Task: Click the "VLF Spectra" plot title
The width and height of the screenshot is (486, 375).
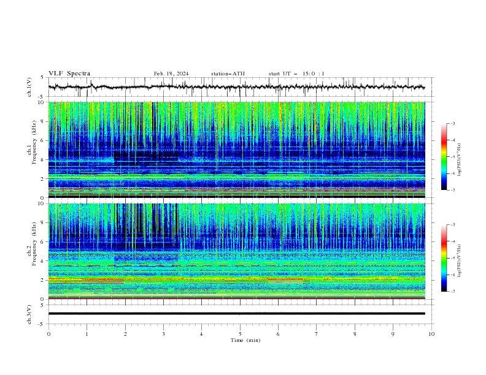Action: point(69,74)
